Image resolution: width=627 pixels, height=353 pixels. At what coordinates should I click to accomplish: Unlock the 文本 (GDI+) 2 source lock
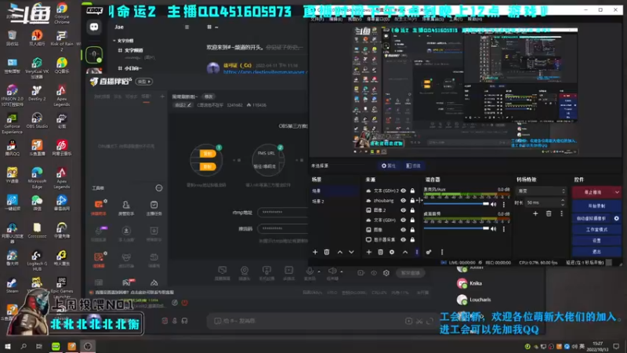pyautogui.click(x=412, y=191)
